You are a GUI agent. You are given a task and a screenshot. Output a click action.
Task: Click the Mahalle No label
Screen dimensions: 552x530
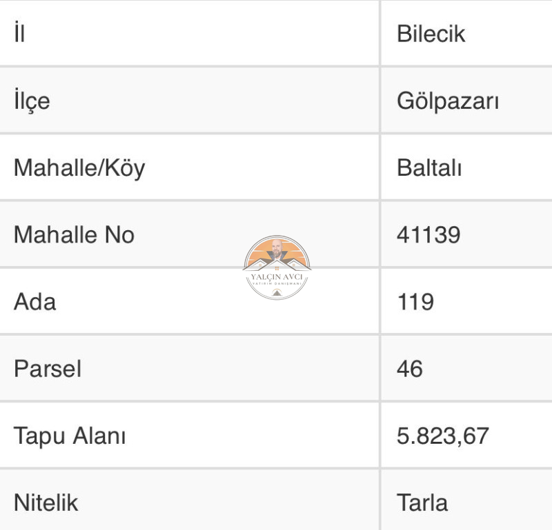pos(74,234)
